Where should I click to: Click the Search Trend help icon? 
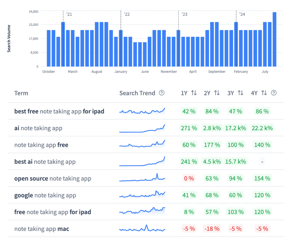pyautogui.click(x=162, y=93)
